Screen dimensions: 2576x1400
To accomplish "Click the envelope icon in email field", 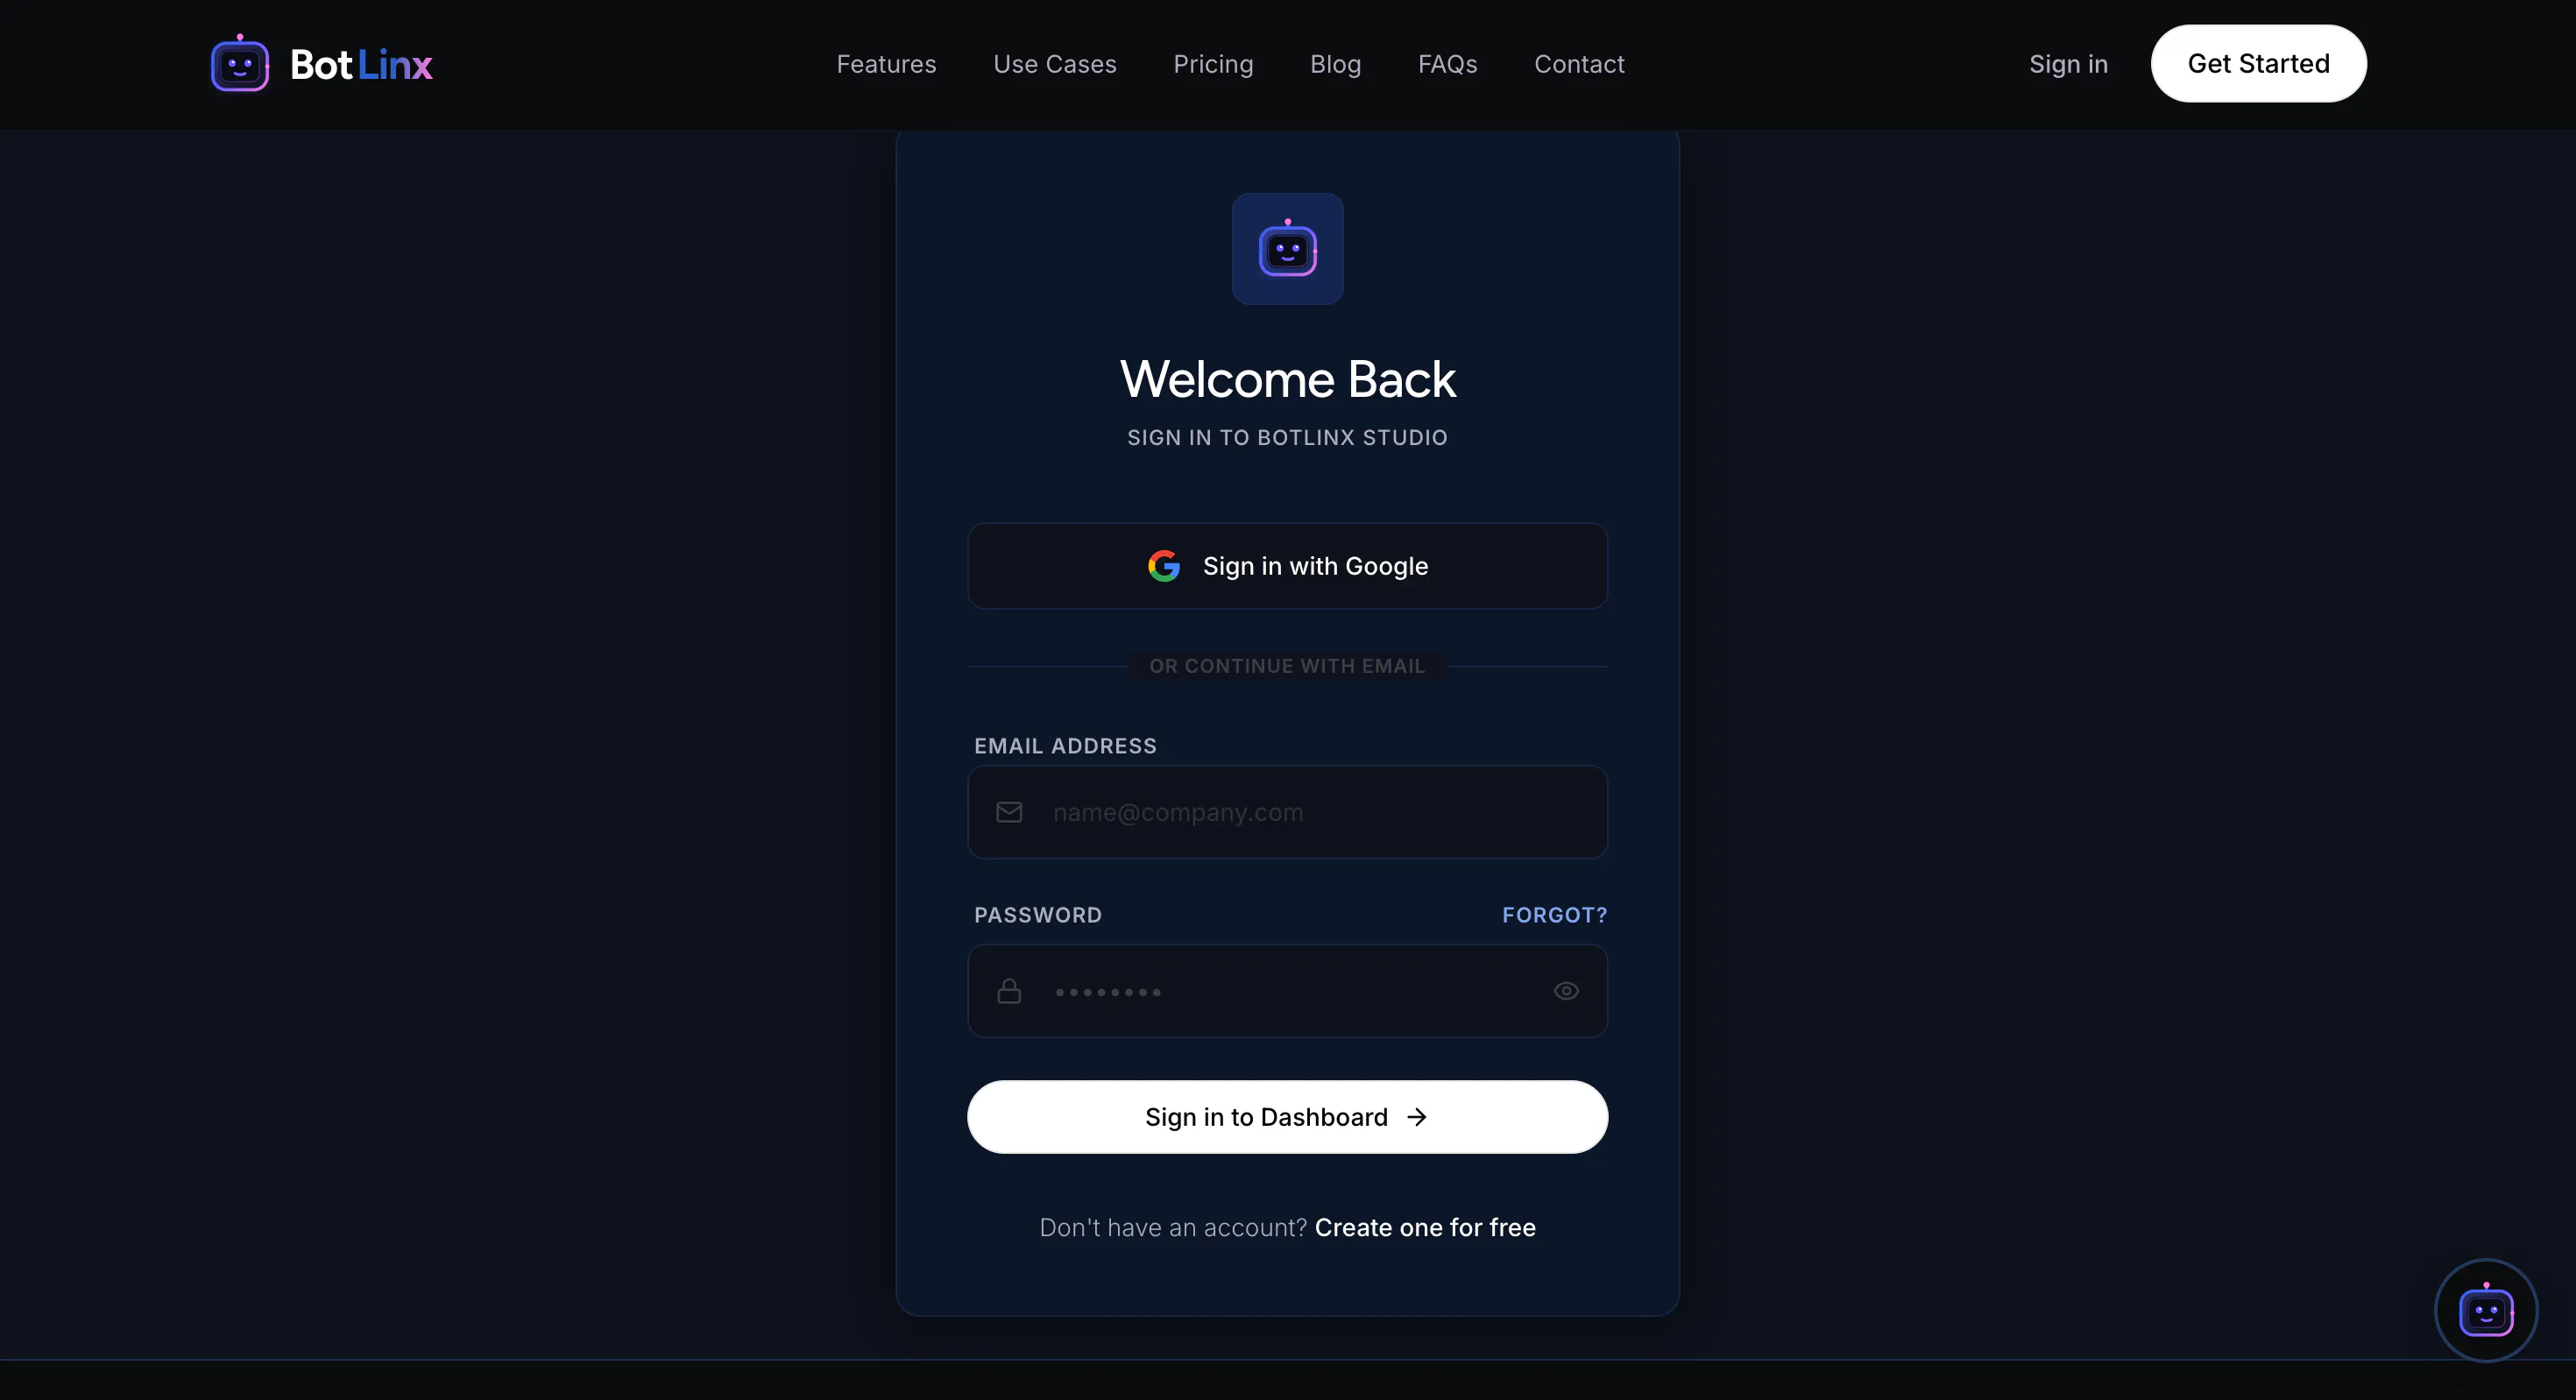I will [x=1009, y=812].
